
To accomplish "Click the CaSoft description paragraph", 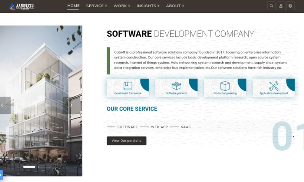I will pos(201,60).
